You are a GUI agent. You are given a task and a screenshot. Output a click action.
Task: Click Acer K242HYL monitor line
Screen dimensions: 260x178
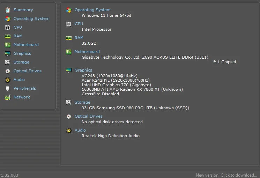(116, 80)
